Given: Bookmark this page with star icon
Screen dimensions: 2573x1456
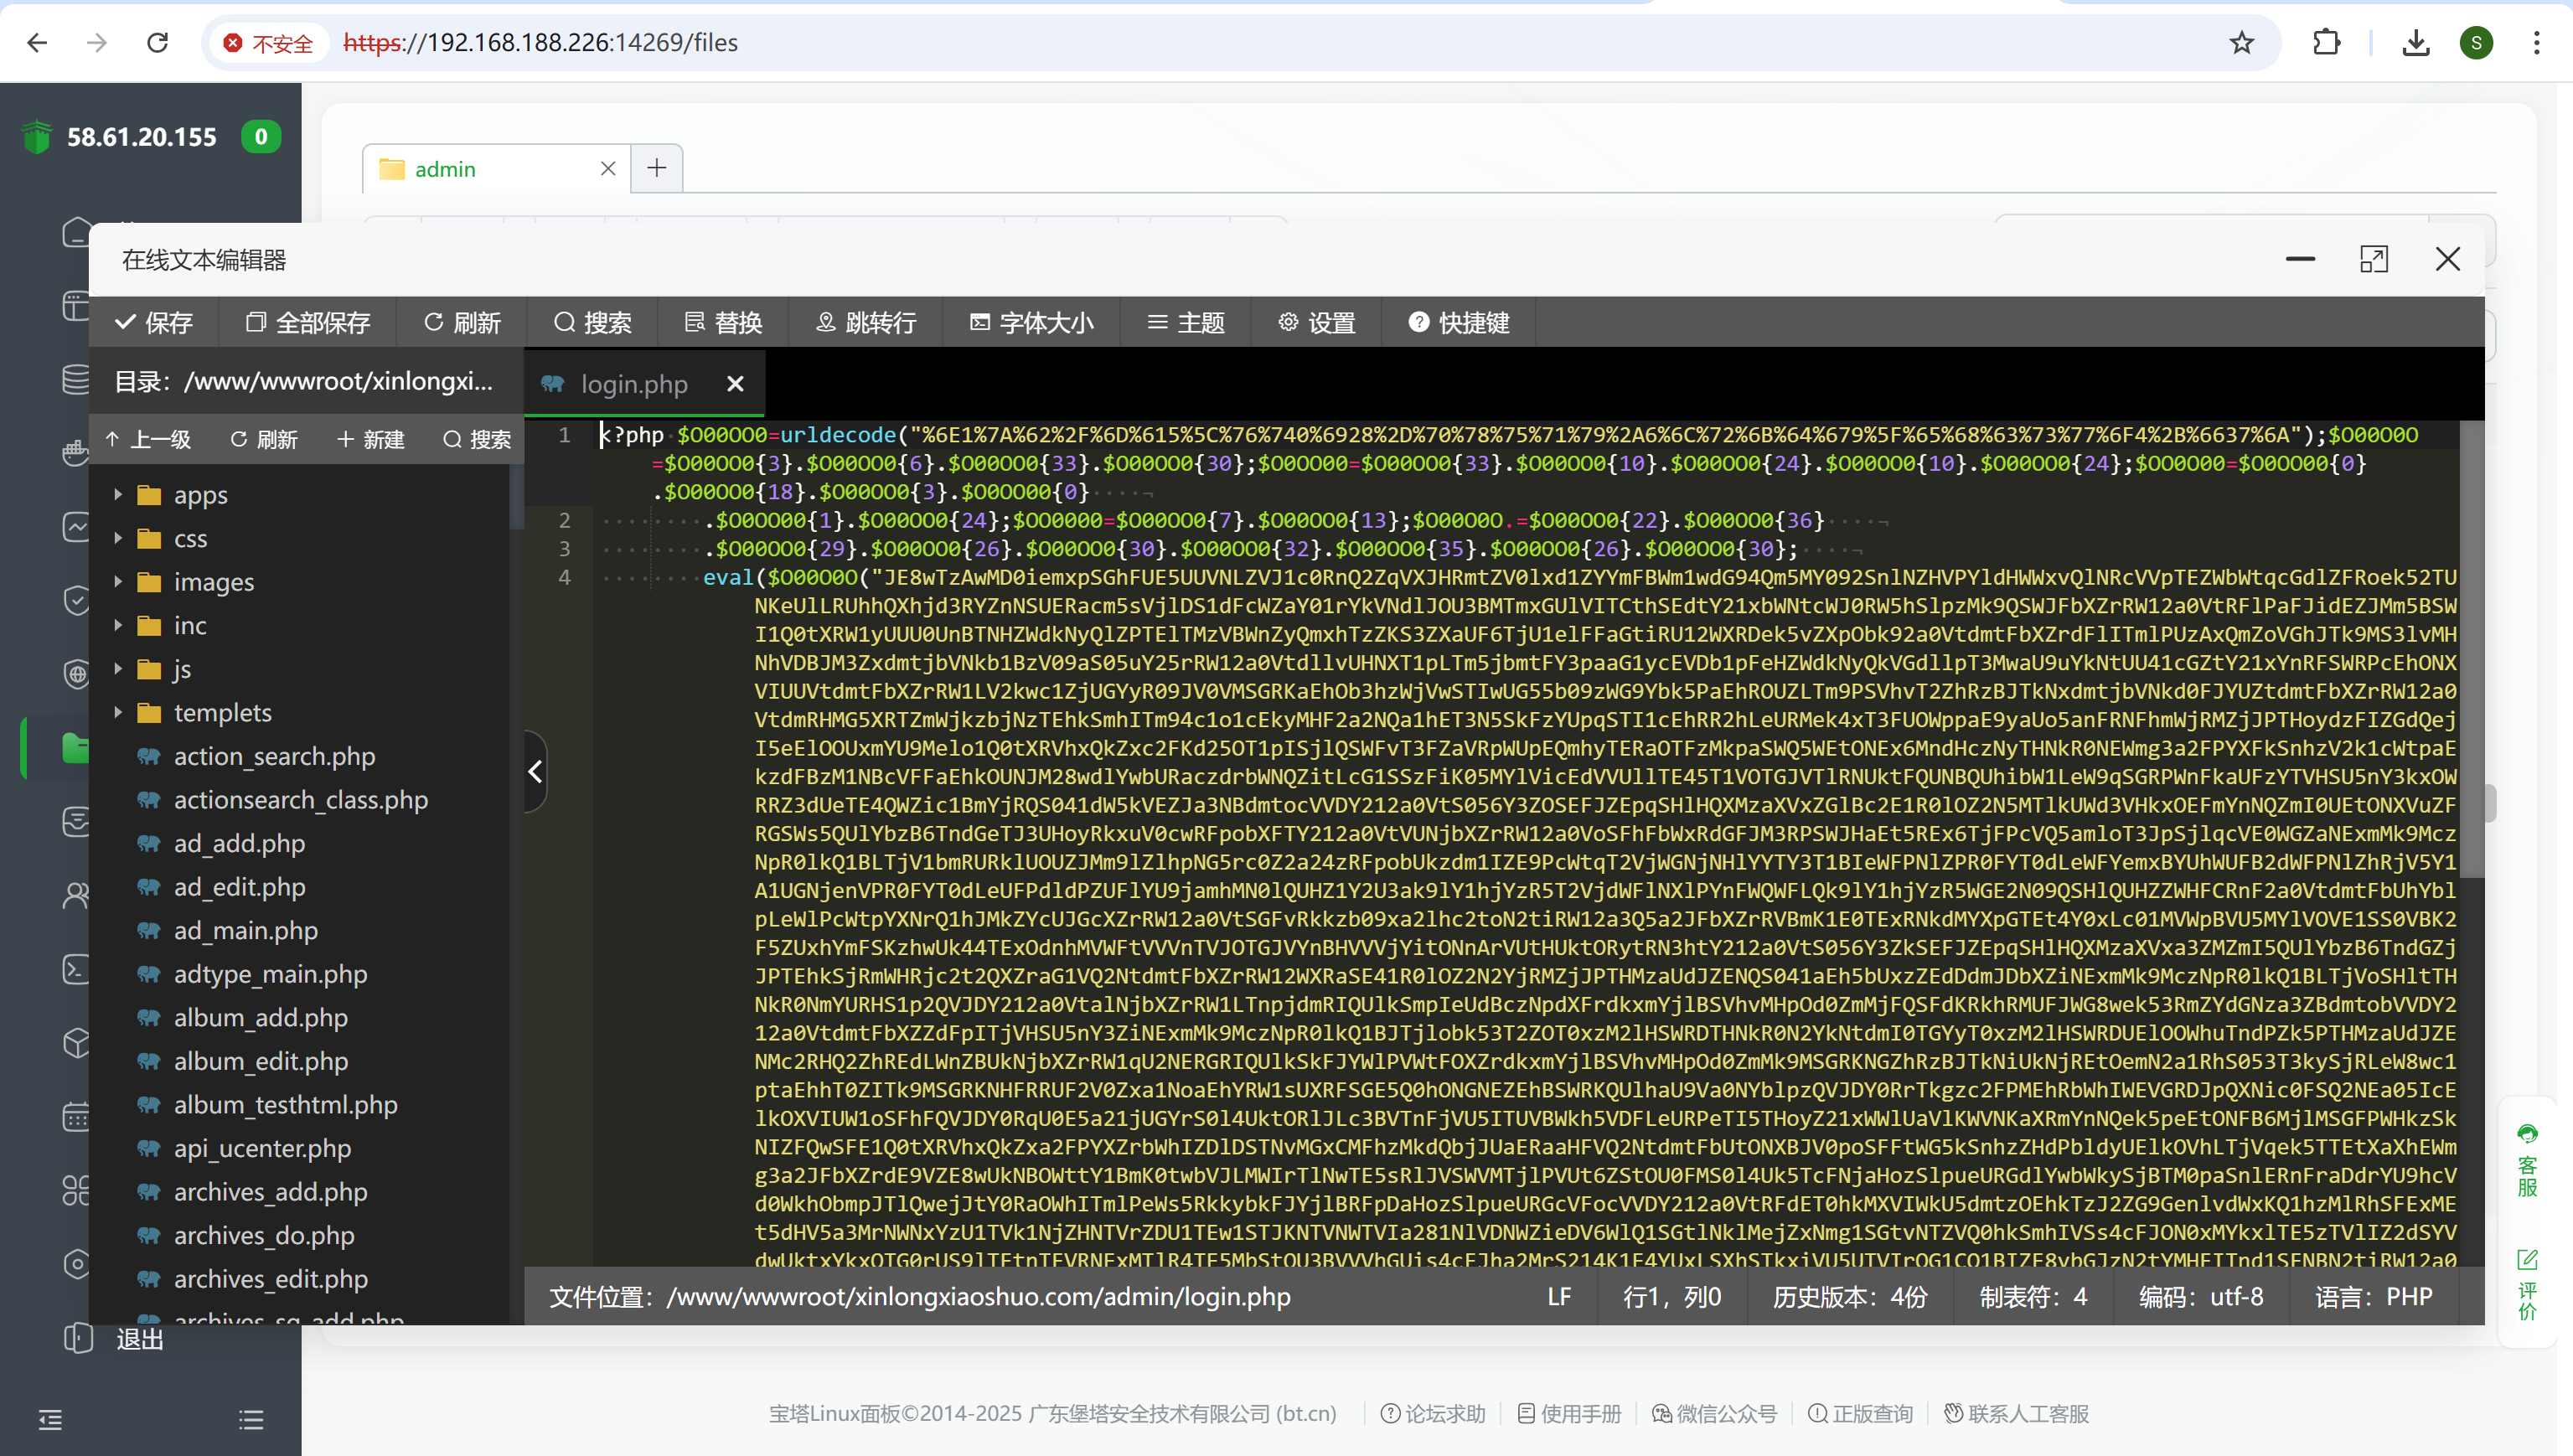Looking at the screenshot, I should click(x=2241, y=42).
